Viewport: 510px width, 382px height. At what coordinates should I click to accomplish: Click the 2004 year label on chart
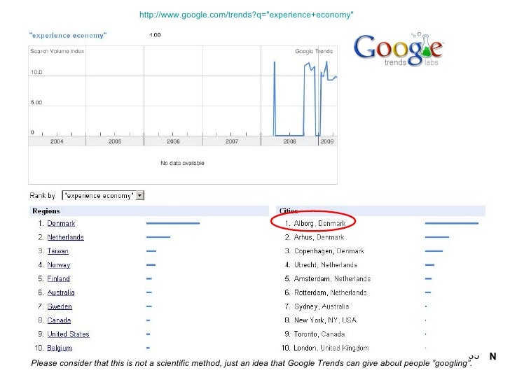[x=57, y=141]
